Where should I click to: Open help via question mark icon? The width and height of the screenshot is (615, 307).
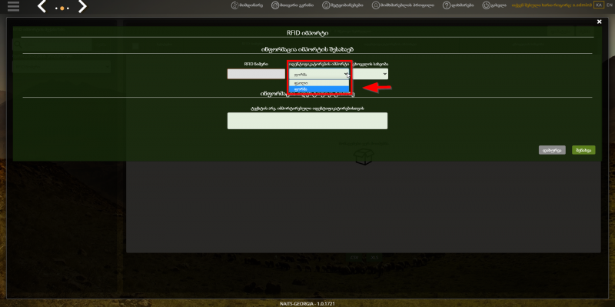click(x=458, y=5)
